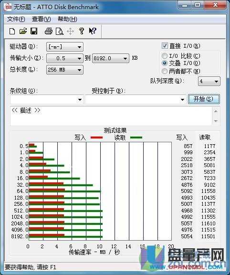Screen dimensions: 230x275
Task: Open the 队列深度 queue depth dropdown
Action: [x=209, y=81]
